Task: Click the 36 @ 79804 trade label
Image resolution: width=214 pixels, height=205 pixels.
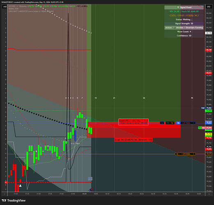Action: pyautogui.click(x=75, y=143)
